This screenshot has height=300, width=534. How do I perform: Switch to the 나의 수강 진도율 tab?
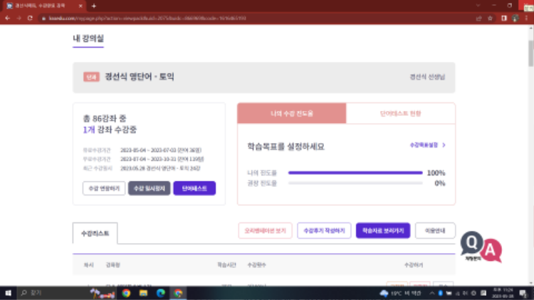[x=291, y=114]
